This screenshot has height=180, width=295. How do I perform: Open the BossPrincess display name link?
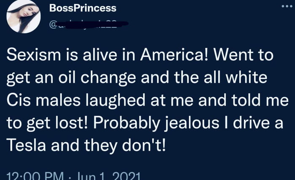[83, 8]
